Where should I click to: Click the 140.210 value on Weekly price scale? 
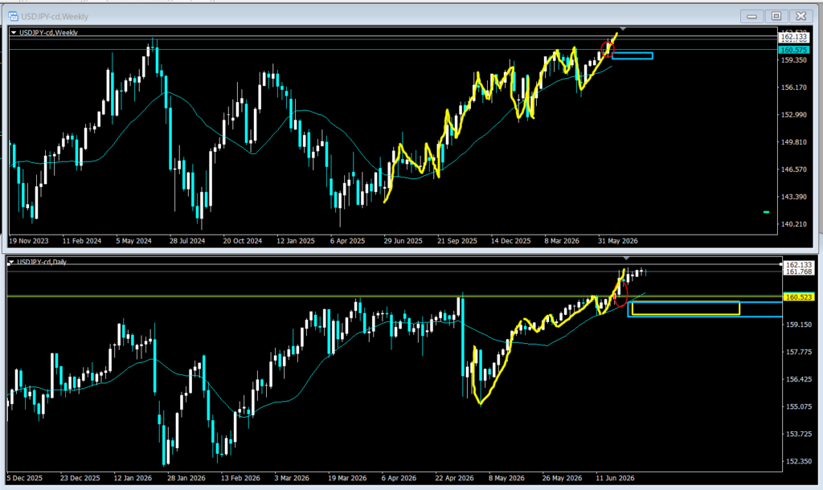pos(793,224)
